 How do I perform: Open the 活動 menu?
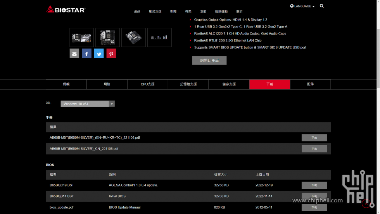coord(203,11)
